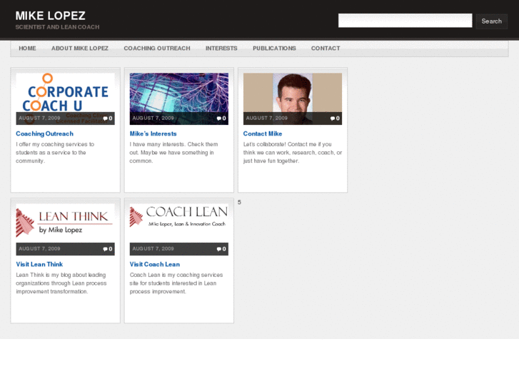This screenshot has width=519, height=389.
Task: Click the number 5 beside the Coach Lean card
Action: pos(239,202)
